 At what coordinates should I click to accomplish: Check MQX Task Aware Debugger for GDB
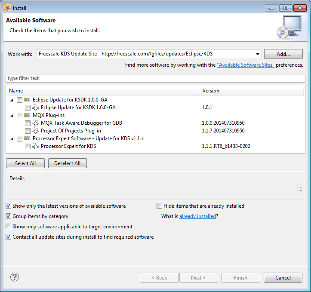[x=28, y=123]
